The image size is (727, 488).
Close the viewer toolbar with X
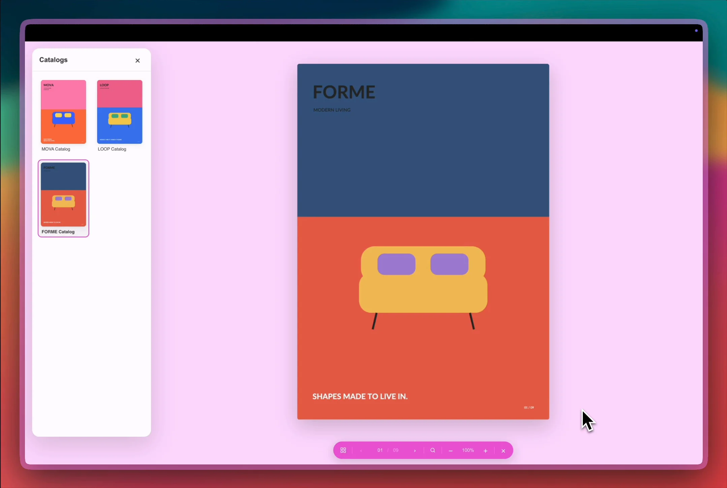[503, 451]
